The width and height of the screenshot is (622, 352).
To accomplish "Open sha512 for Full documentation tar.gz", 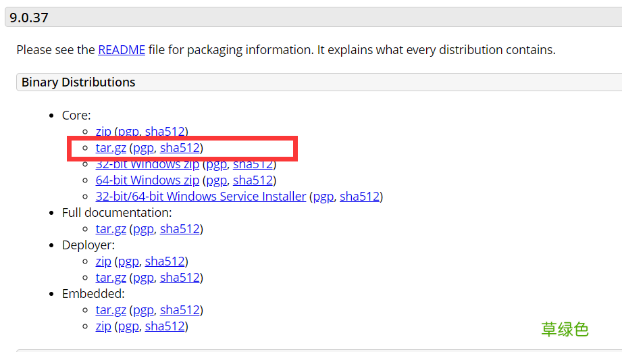I will click(x=180, y=229).
